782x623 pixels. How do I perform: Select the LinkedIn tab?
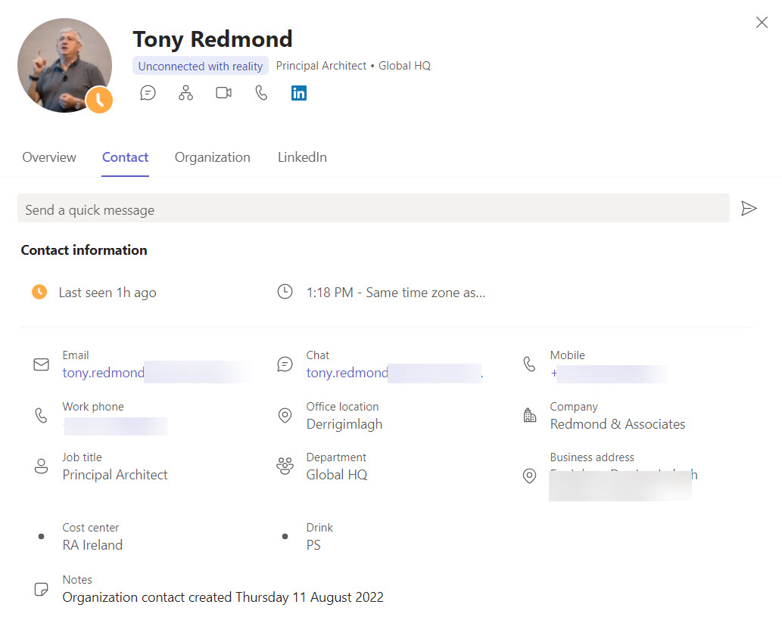click(x=302, y=157)
